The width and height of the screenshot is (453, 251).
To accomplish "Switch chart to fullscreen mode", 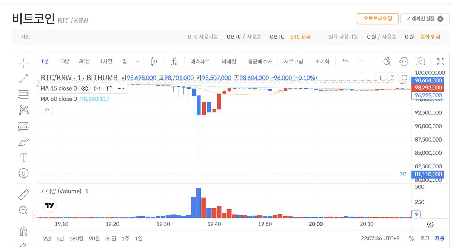I will tap(441, 62).
